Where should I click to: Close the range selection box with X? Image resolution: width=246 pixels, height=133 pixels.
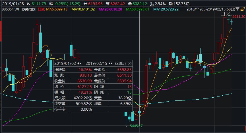(x=228, y=14)
